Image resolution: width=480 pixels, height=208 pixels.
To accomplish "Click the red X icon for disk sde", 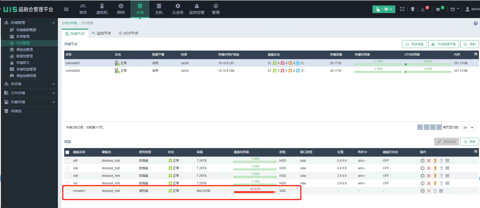I will pos(429,168).
